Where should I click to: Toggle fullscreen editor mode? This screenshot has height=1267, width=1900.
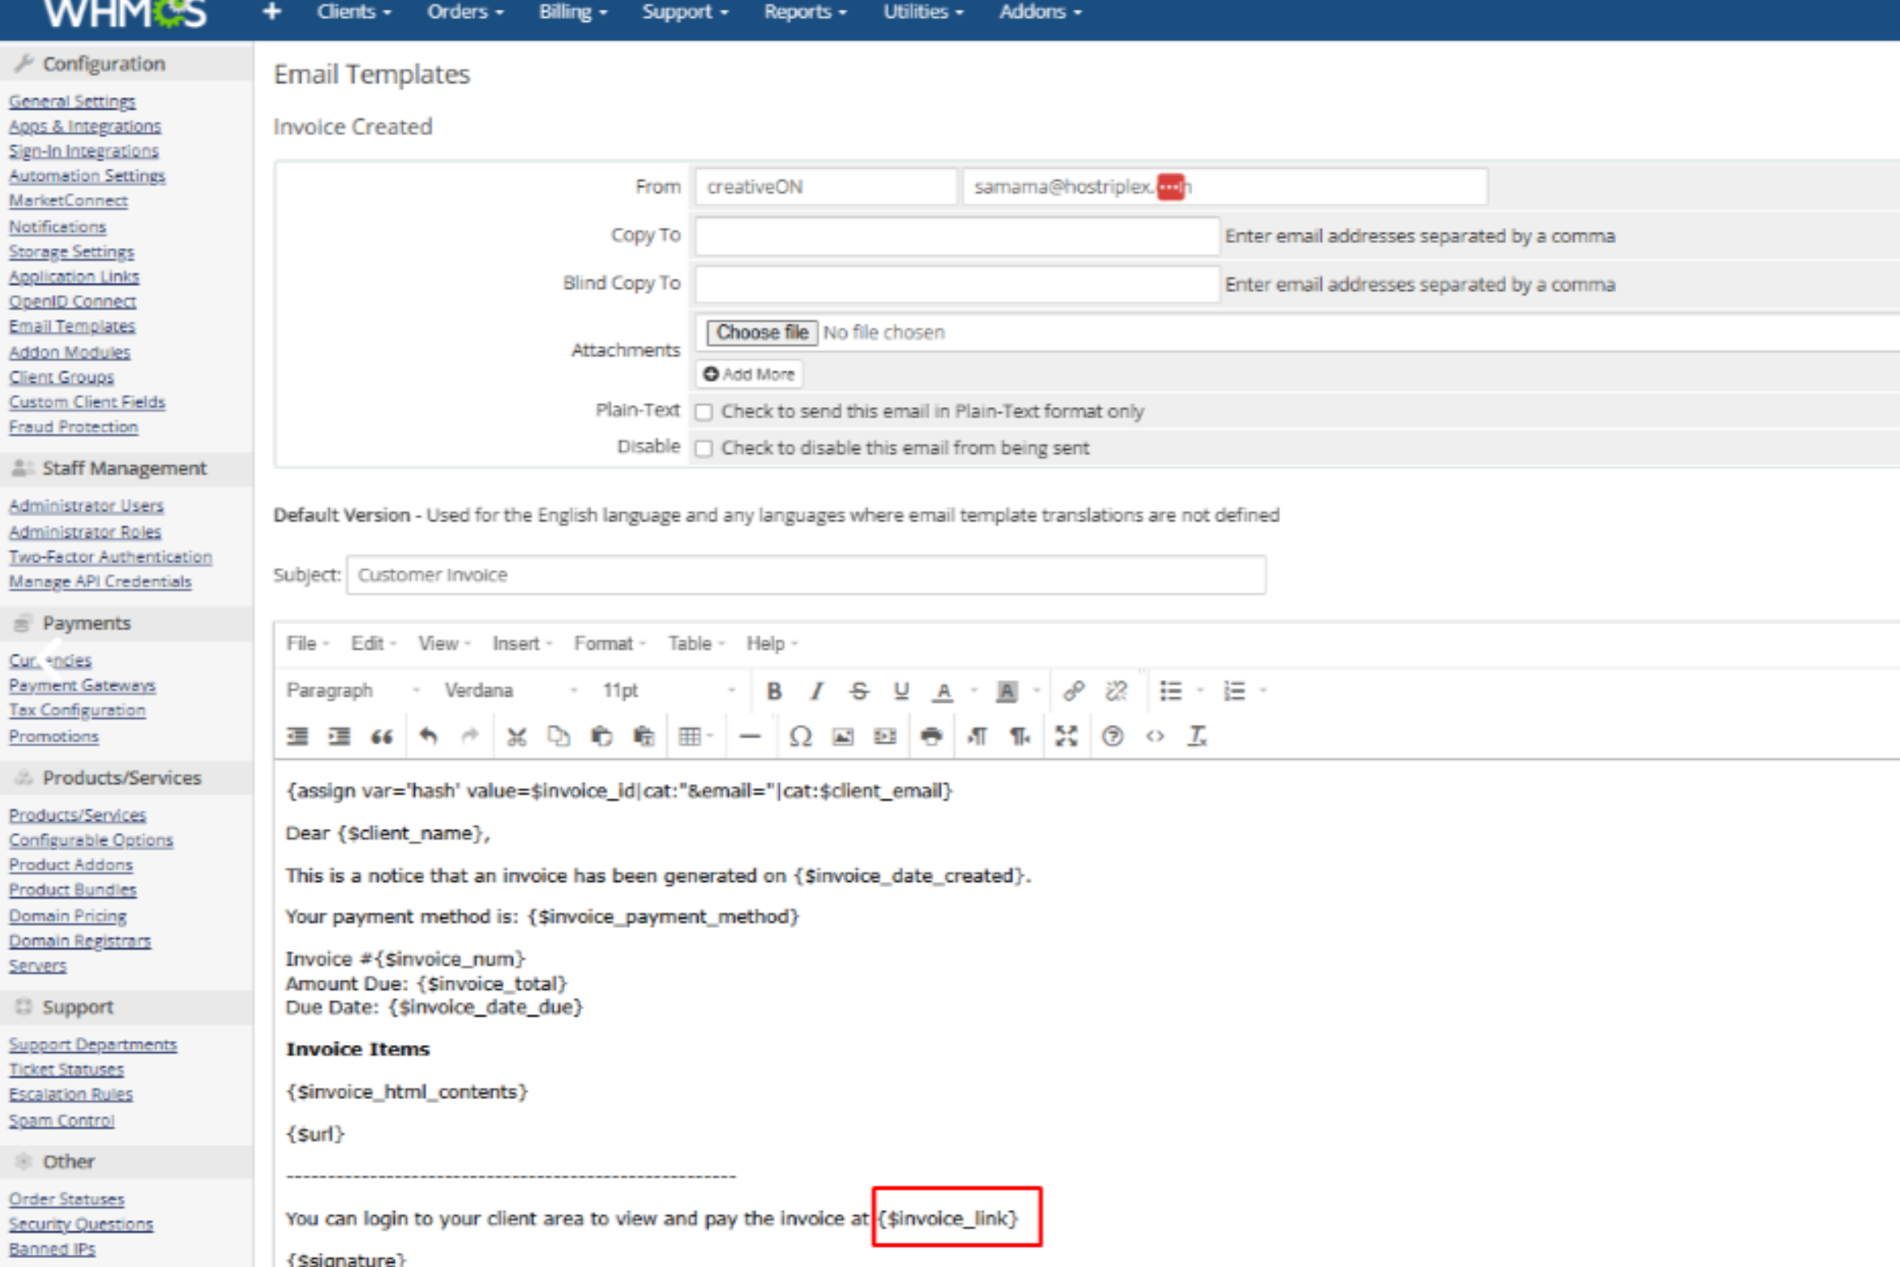(1066, 736)
